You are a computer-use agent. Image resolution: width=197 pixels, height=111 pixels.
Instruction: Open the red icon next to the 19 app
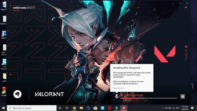(110, 108)
